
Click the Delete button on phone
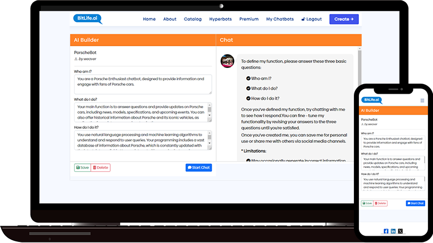[380, 203]
